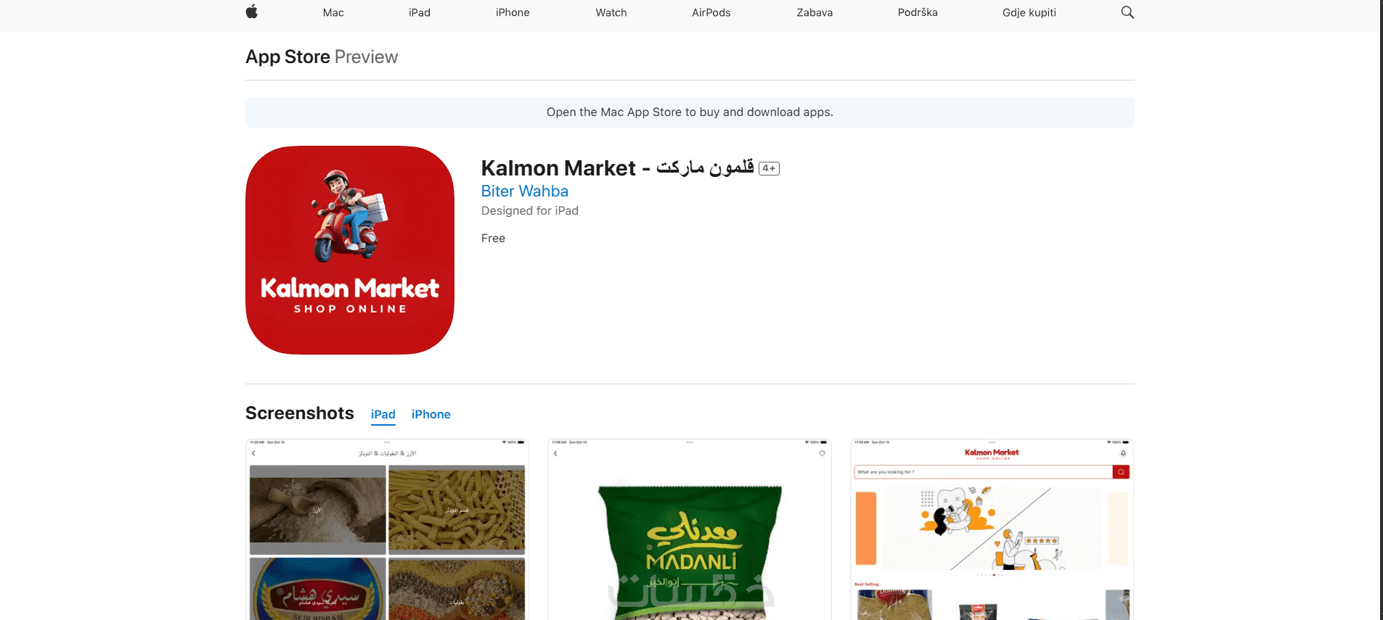This screenshot has width=1383, height=620.
Task: Open the Biter Wahba developer link
Action: [x=525, y=191]
